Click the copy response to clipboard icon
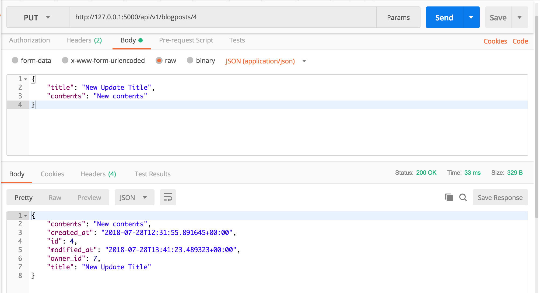540x293 pixels. pyautogui.click(x=449, y=197)
